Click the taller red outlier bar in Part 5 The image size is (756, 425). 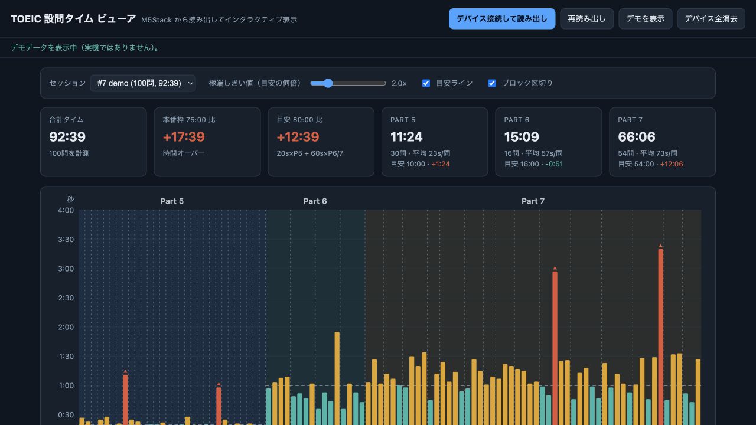click(x=125, y=400)
